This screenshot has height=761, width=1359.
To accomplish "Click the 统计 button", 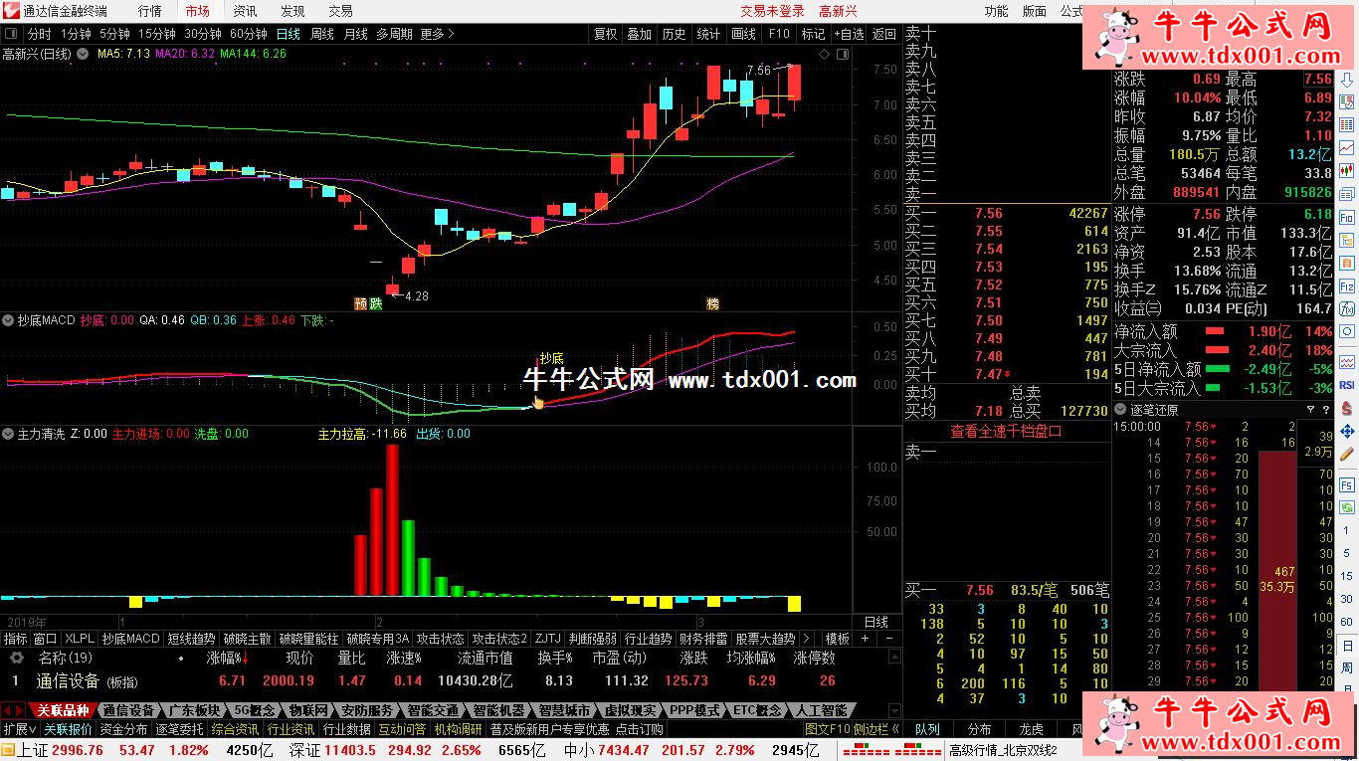I will pyautogui.click(x=708, y=34).
